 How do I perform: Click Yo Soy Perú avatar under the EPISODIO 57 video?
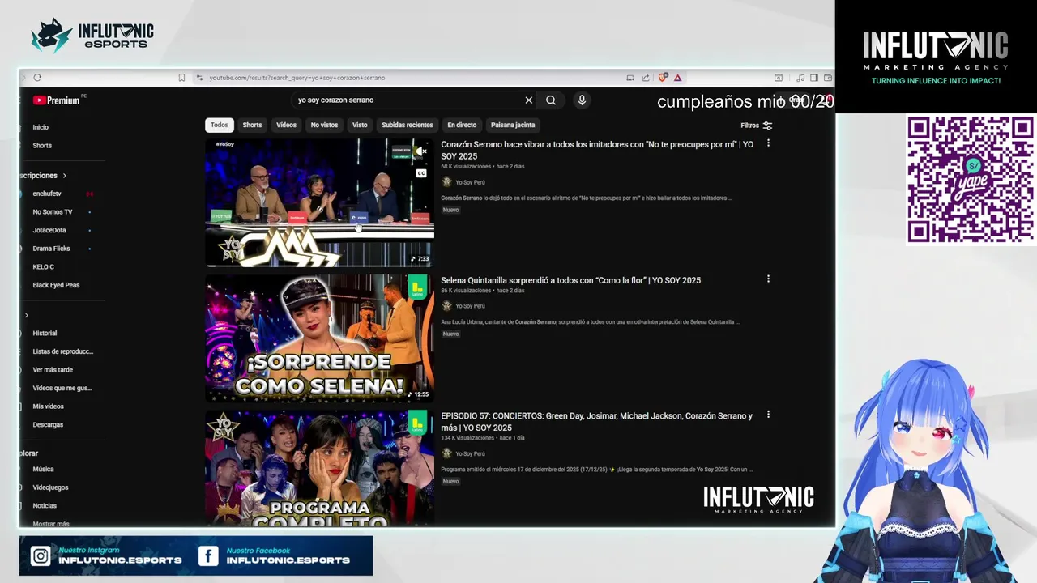(446, 453)
